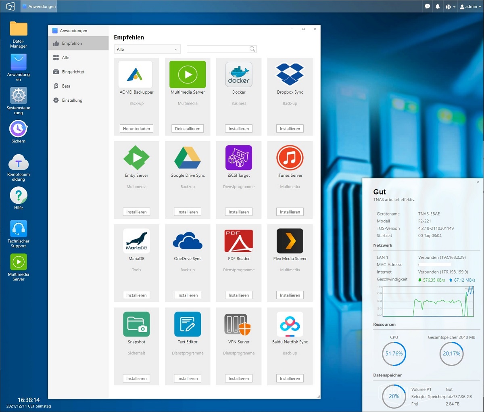
Task: Install OneDrive Sync
Action: (188, 295)
